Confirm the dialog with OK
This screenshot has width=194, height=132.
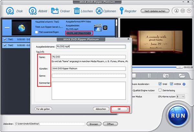tap(119, 109)
